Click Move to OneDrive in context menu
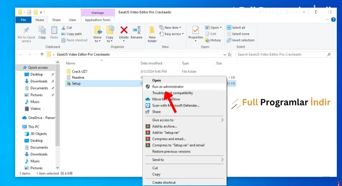342x186 pixels. pos(185,99)
